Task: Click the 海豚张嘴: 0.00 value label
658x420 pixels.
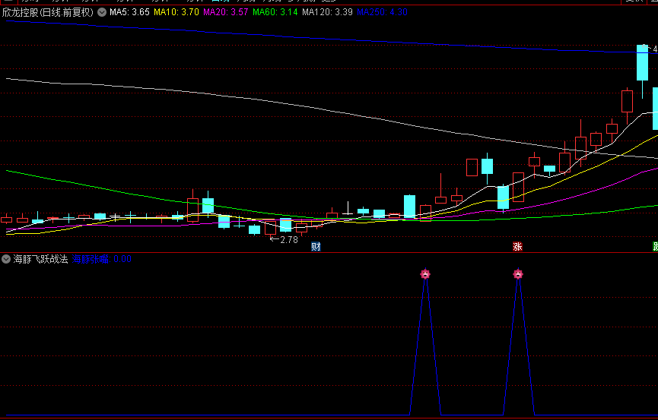Action: [x=102, y=259]
